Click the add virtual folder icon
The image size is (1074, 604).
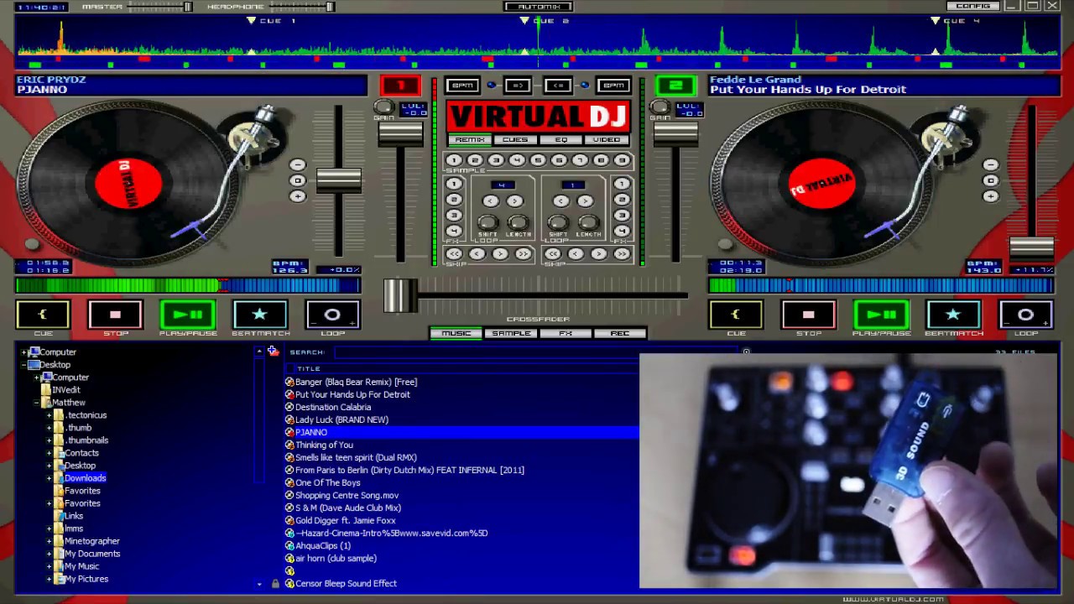pyautogui.click(x=273, y=351)
